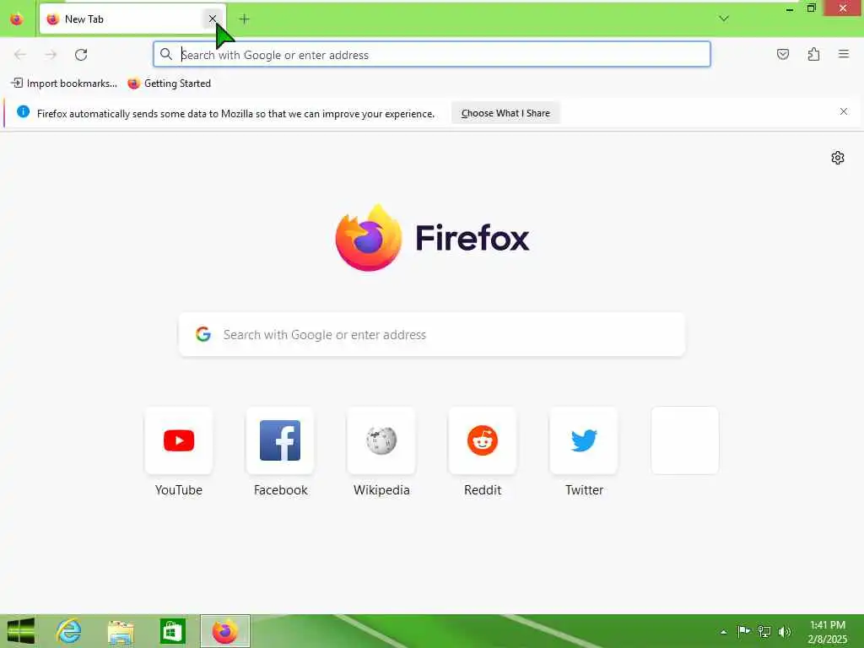Open Import bookmarks bookmark item
Screen dimensions: 864x648
point(64,84)
